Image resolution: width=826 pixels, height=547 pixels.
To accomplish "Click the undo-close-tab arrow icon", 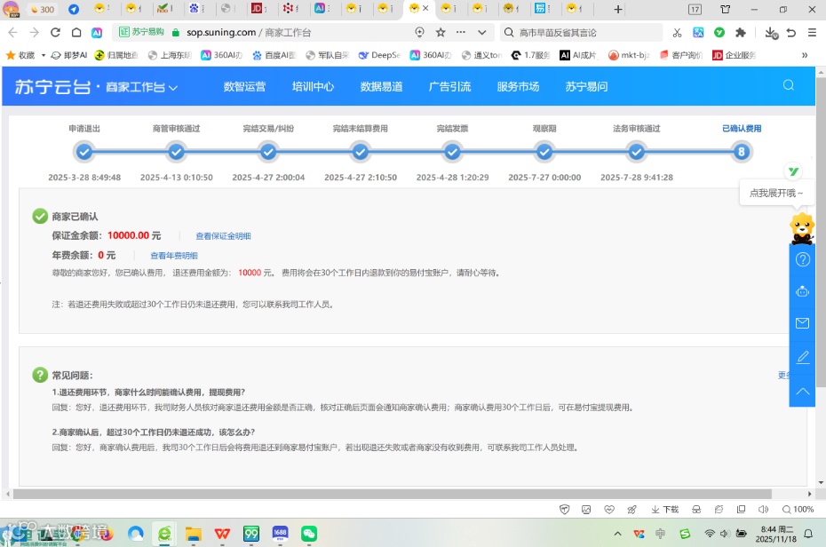I will (791, 33).
